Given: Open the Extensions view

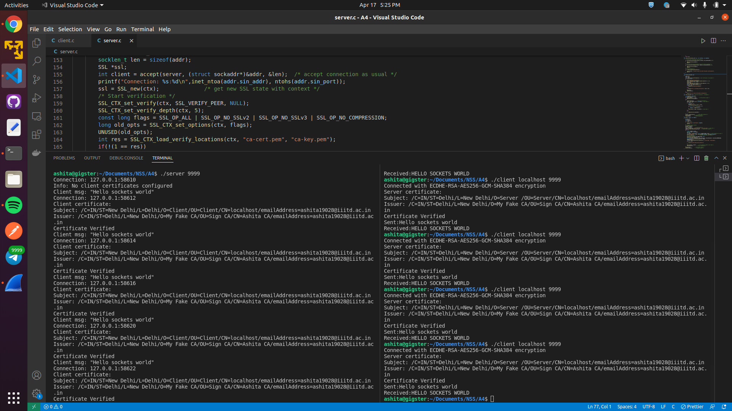Looking at the screenshot, I should coord(37,134).
